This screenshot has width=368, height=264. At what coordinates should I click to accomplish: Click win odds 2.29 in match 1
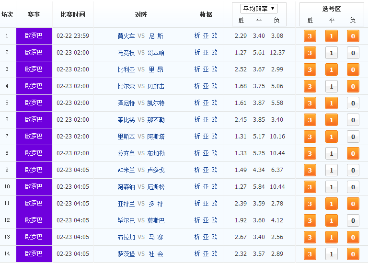click(241, 36)
